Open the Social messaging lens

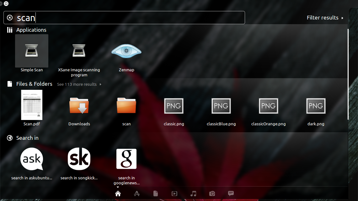click(231, 193)
